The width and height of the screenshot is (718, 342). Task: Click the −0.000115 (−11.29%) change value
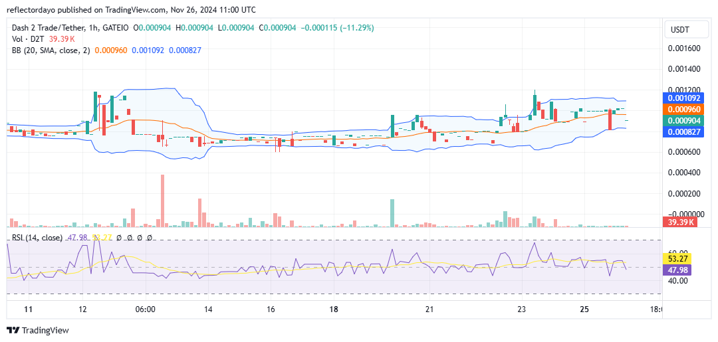coord(337,29)
